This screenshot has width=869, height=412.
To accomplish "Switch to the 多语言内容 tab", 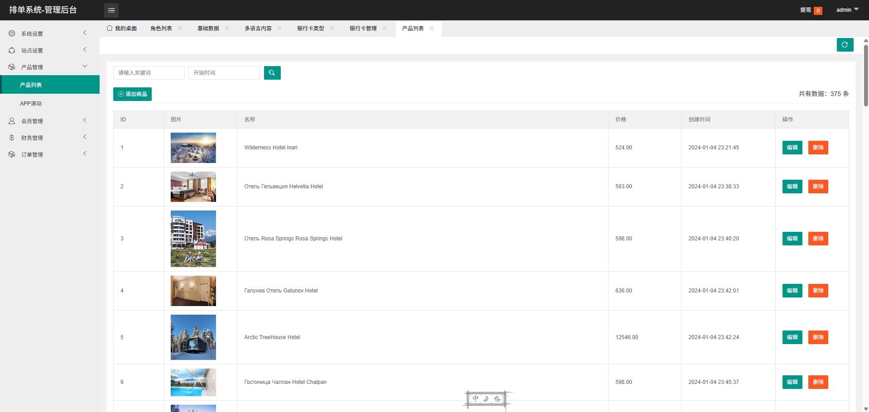I will tap(258, 29).
